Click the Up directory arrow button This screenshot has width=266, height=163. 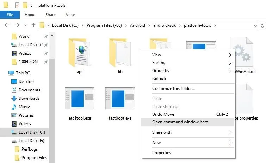33,25
